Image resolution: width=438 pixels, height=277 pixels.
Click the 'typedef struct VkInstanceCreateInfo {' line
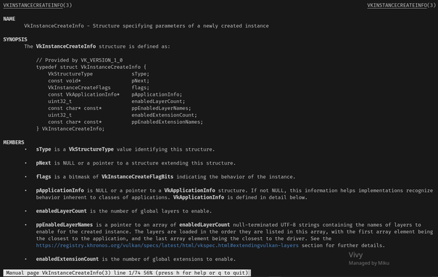91,67
